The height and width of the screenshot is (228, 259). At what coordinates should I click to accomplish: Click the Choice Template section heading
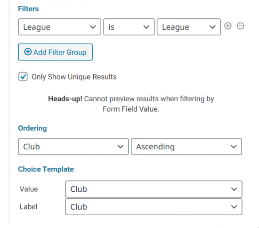[x=46, y=169]
